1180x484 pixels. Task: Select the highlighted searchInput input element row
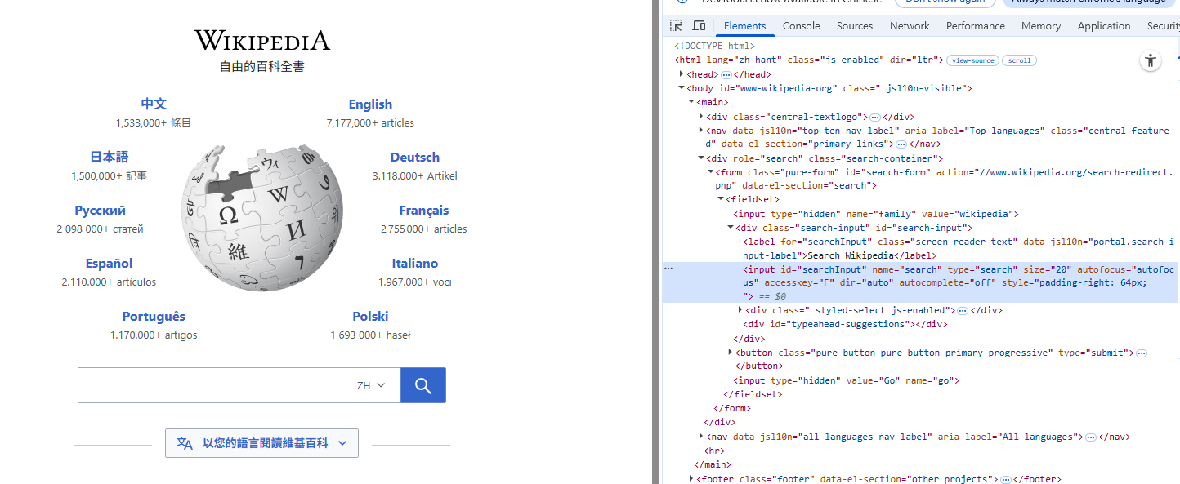(921, 282)
